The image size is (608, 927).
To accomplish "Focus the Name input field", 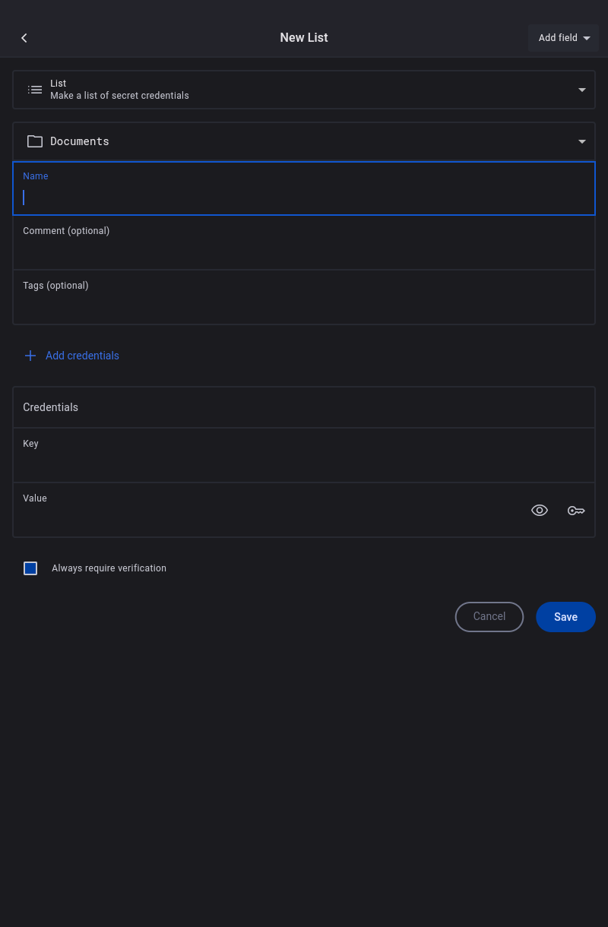I will [x=304, y=198].
